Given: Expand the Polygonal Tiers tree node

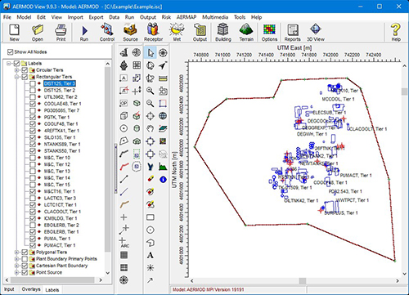Looking at the screenshot, I should click(x=16, y=253).
